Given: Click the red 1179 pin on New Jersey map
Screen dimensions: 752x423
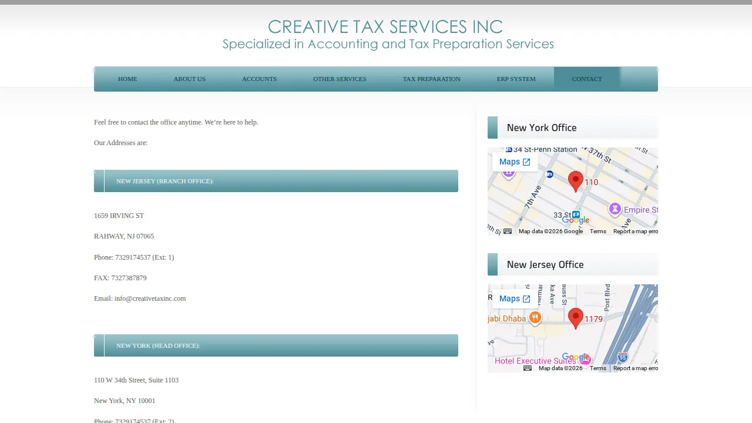Looking at the screenshot, I should pos(576,318).
